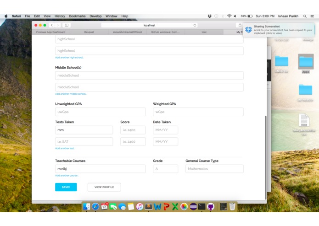Click Add another middle school link
Viewport: 319px width, 226px height.
click(71, 94)
